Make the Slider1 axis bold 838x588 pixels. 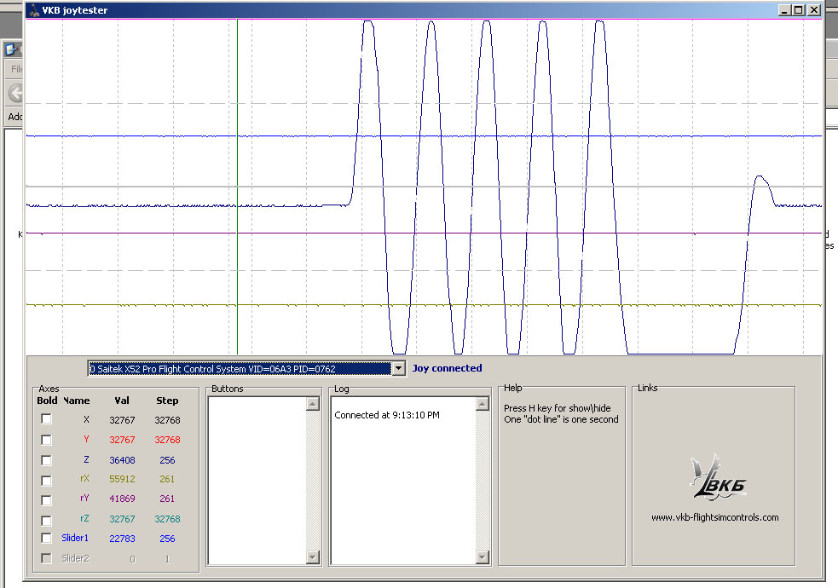[x=47, y=539]
